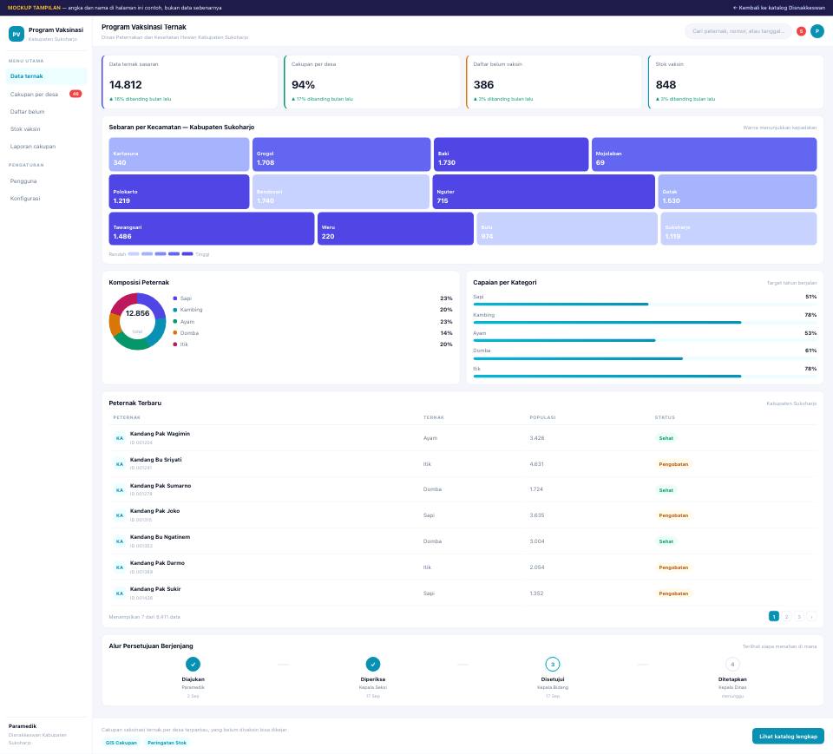Open Daftar belum in the sidebar
833x754 pixels.
click(47, 112)
